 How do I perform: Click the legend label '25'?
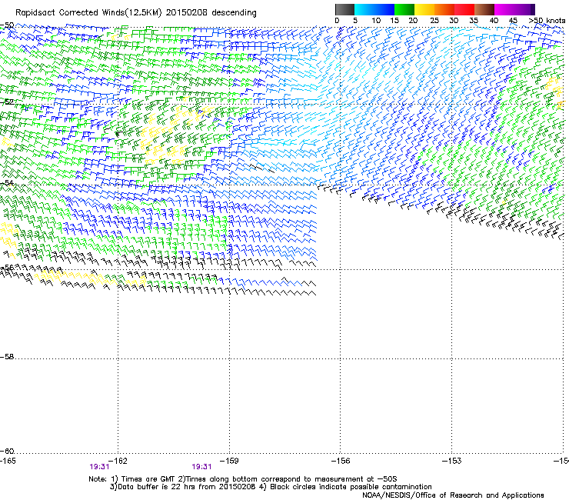(x=434, y=20)
